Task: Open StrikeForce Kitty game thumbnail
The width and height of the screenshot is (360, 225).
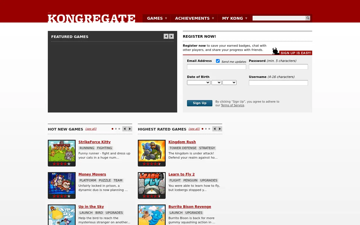Action: 62,151
